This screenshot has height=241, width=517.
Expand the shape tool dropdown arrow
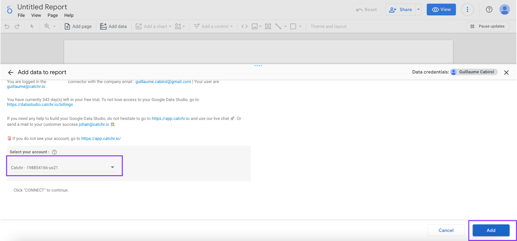300,26
